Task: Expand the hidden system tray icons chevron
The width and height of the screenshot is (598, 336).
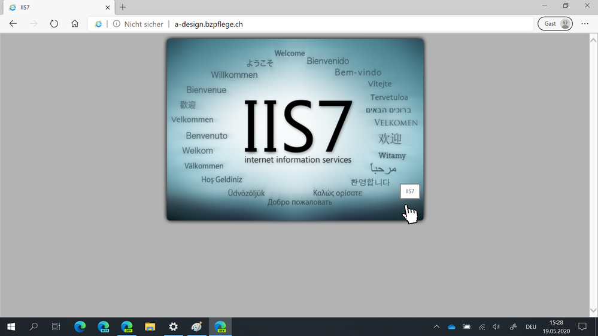Action: click(436, 326)
